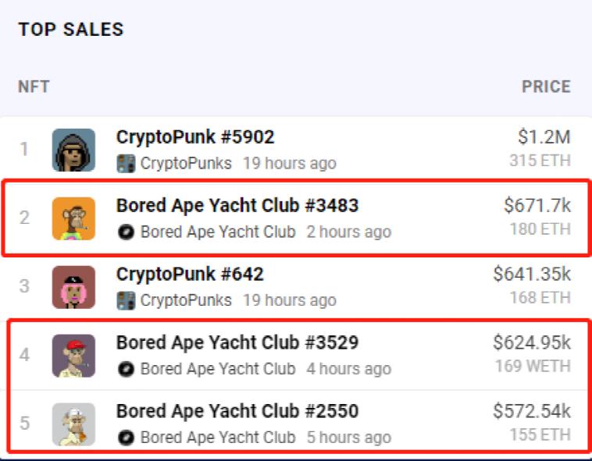Click the CryptoPunks collection icon in row 3
The height and width of the screenshot is (461, 592).
point(126,300)
